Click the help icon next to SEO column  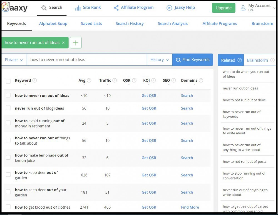173,80
